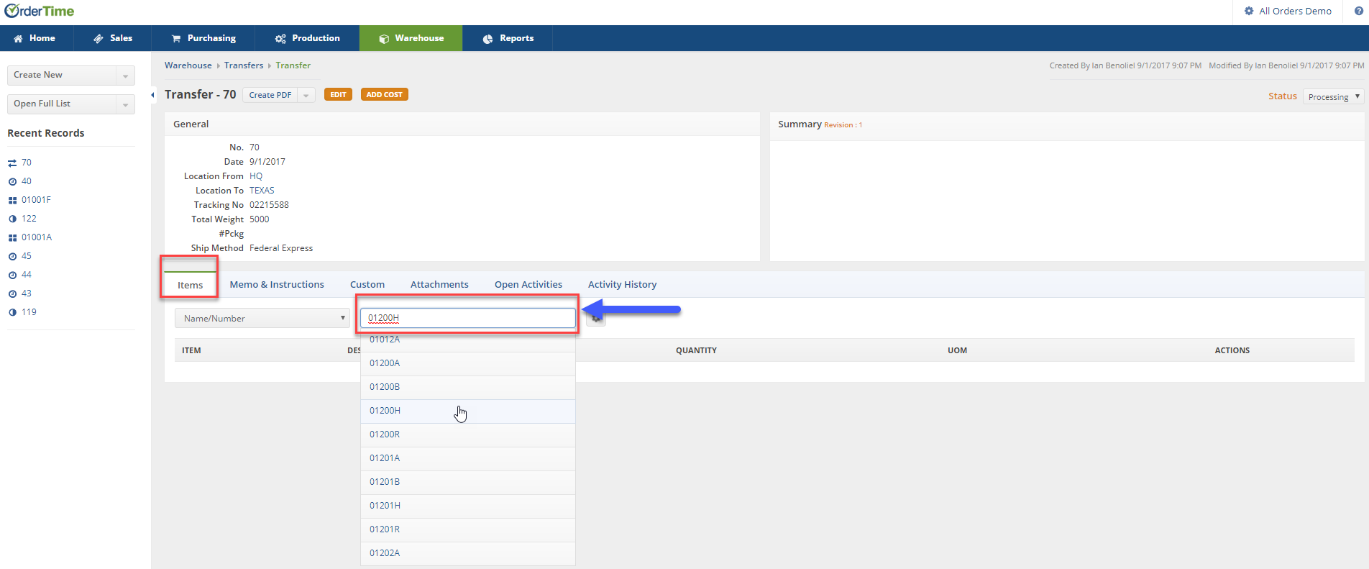
Task: Collapse the left sidebar with the arrow
Action: coord(152,95)
